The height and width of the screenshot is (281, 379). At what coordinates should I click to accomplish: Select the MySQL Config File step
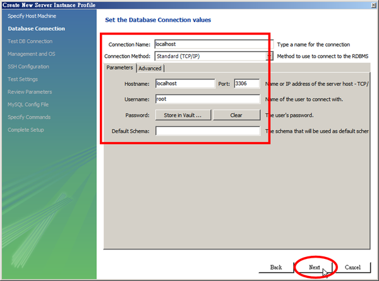click(28, 105)
